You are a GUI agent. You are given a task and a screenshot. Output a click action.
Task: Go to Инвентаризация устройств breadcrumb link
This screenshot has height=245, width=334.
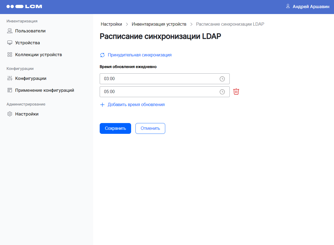pyautogui.click(x=159, y=24)
